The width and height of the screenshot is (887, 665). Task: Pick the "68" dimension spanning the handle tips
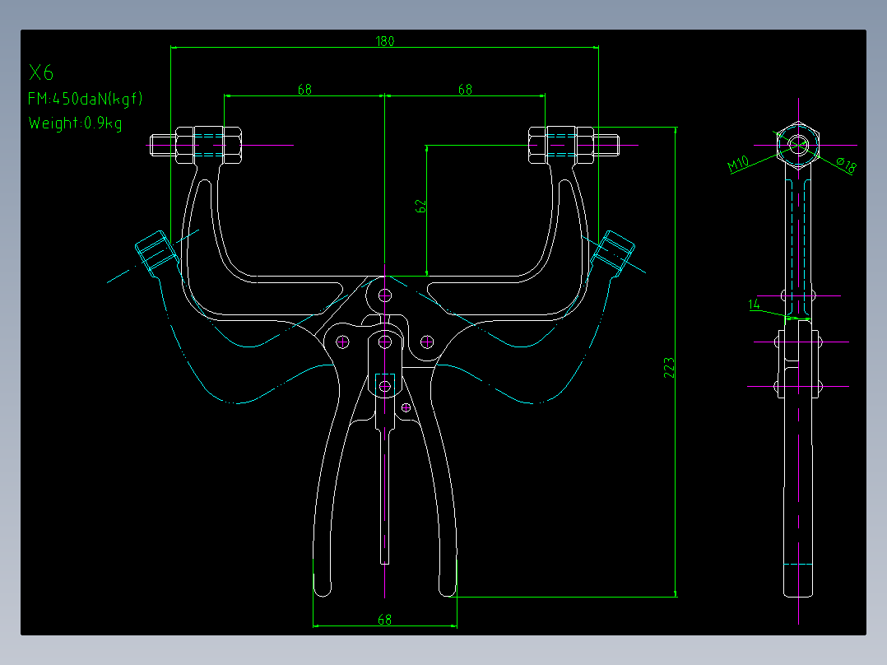click(x=385, y=620)
